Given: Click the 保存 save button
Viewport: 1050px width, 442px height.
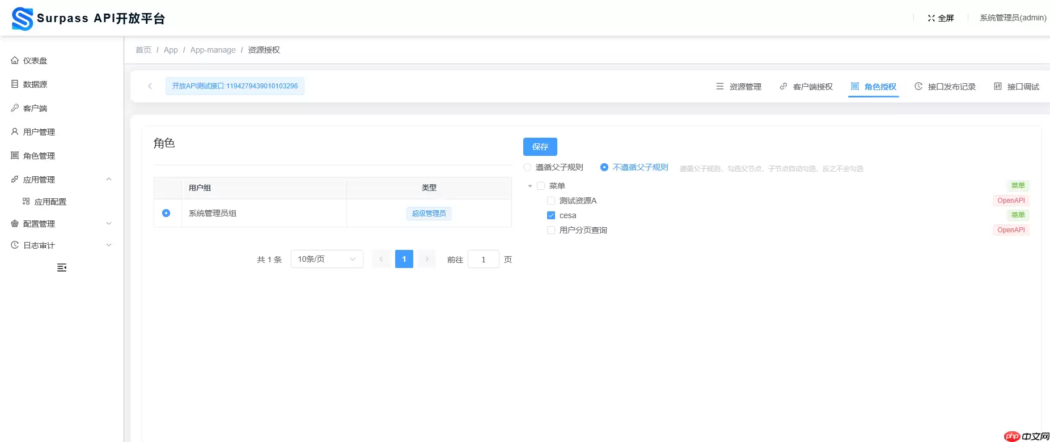Looking at the screenshot, I should coord(540,147).
